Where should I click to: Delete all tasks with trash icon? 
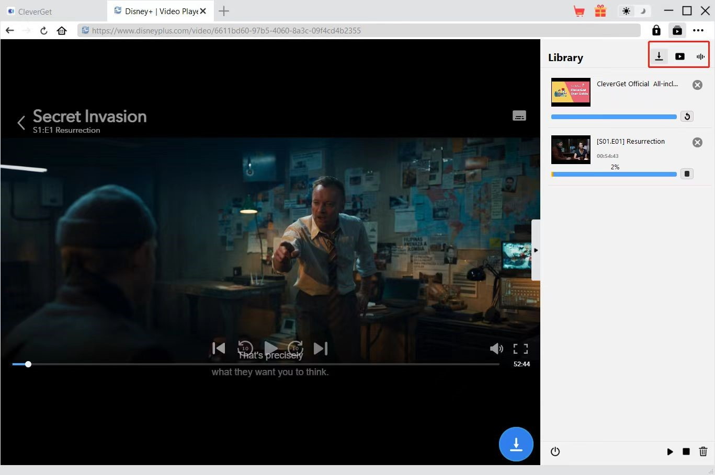tap(703, 451)
